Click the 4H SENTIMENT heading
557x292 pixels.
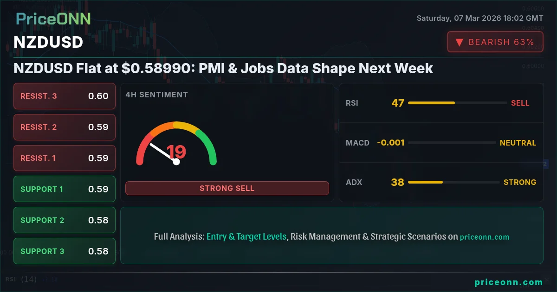(x=157, y=95)
